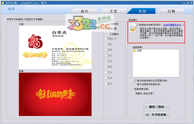
Task: Switch to the 设计 tab
Action: [x=84, y=11]
